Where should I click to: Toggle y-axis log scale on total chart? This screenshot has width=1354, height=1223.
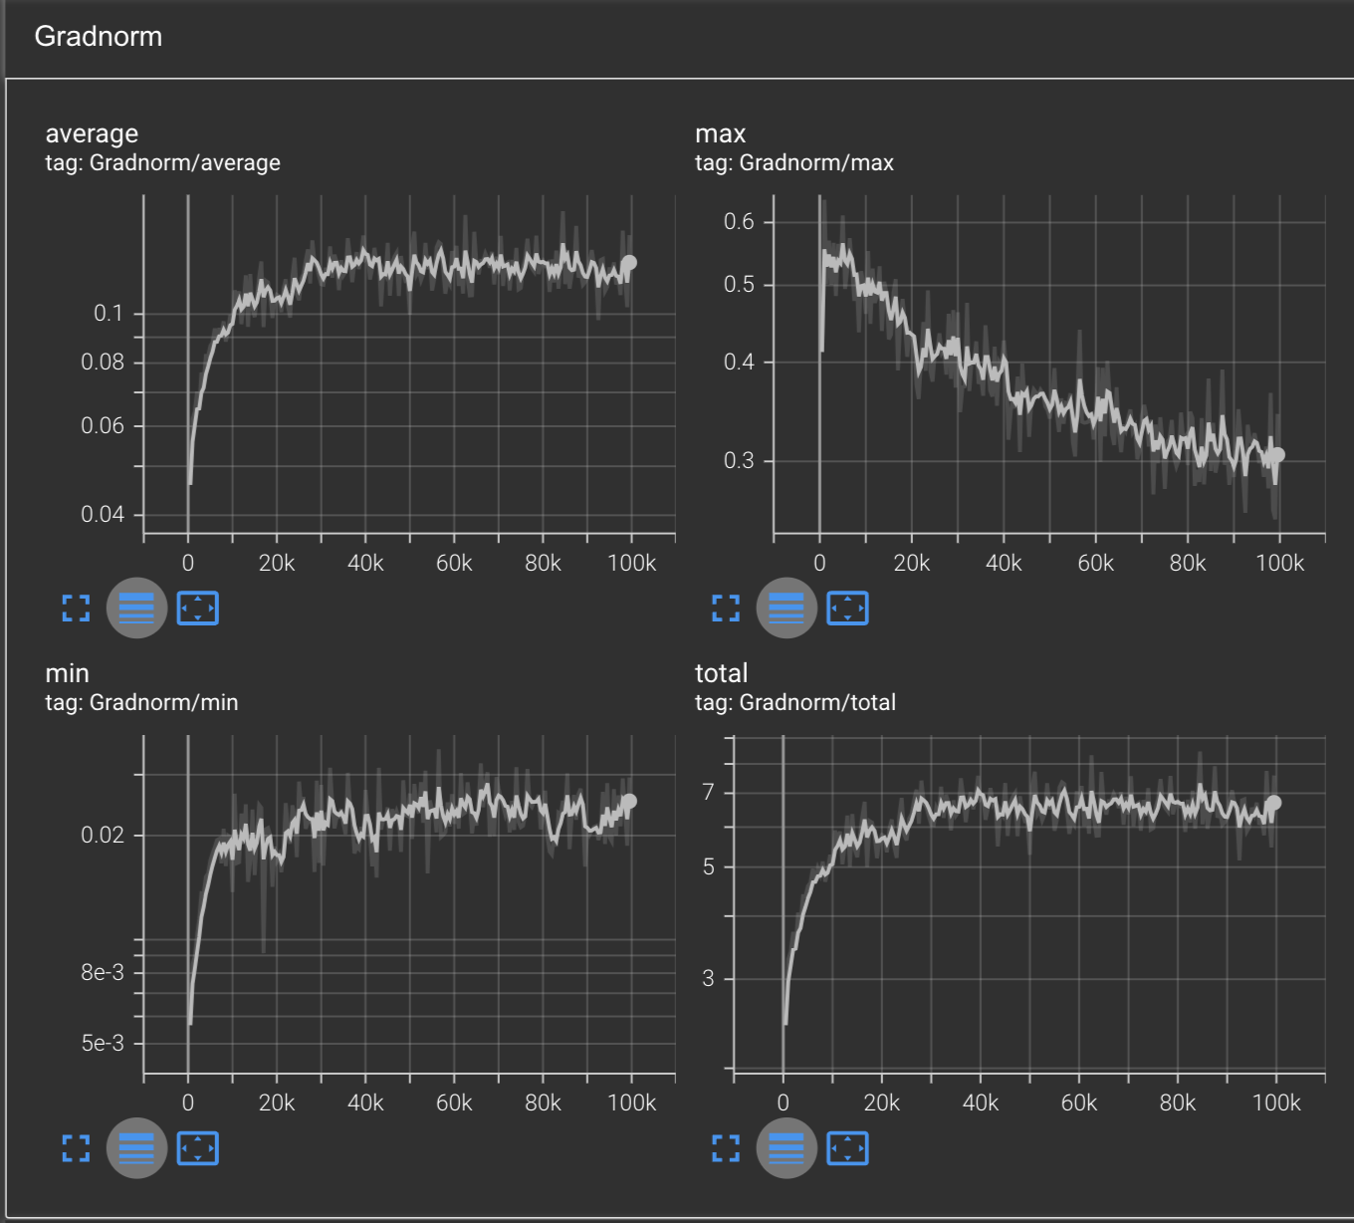point(787,1148)
